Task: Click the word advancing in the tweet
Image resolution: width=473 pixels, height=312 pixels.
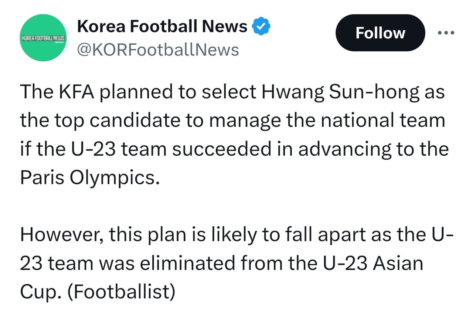Action: (338, 149)
